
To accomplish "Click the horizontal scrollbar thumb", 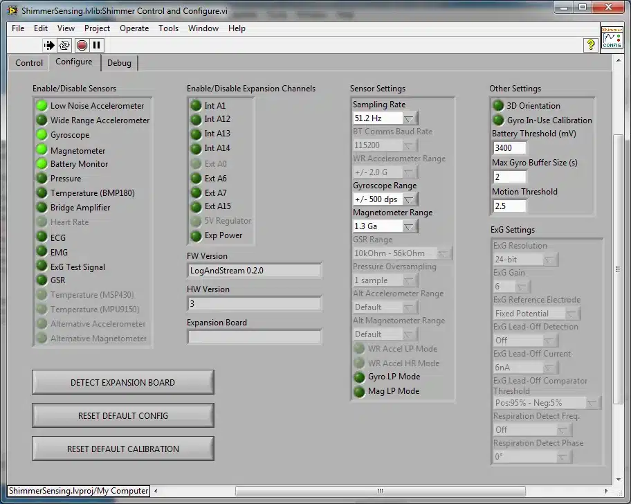I will [381, 491].
